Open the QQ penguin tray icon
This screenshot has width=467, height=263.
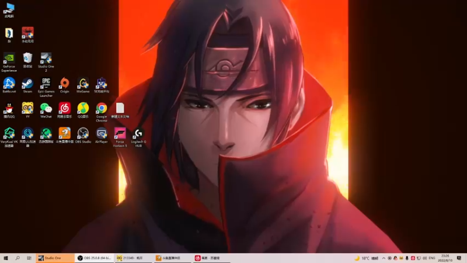click(x=395, y=258)
